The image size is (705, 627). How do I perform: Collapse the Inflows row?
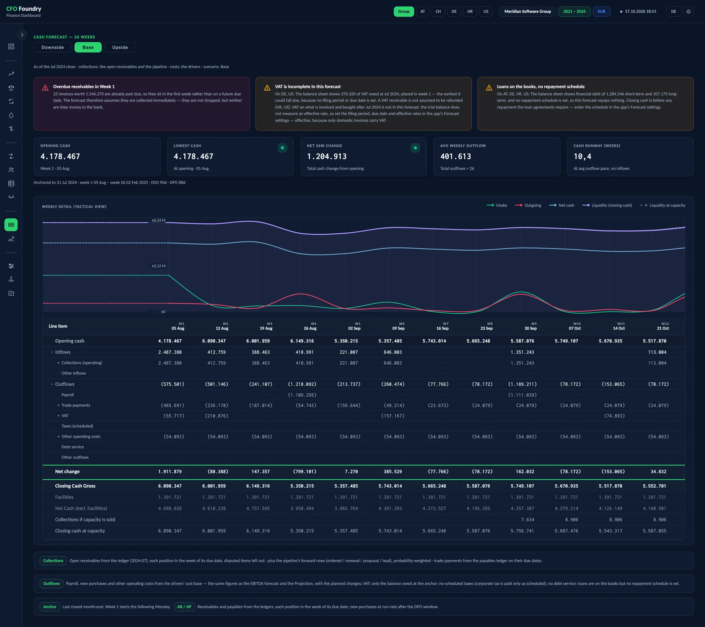click(x=52, y=352)
